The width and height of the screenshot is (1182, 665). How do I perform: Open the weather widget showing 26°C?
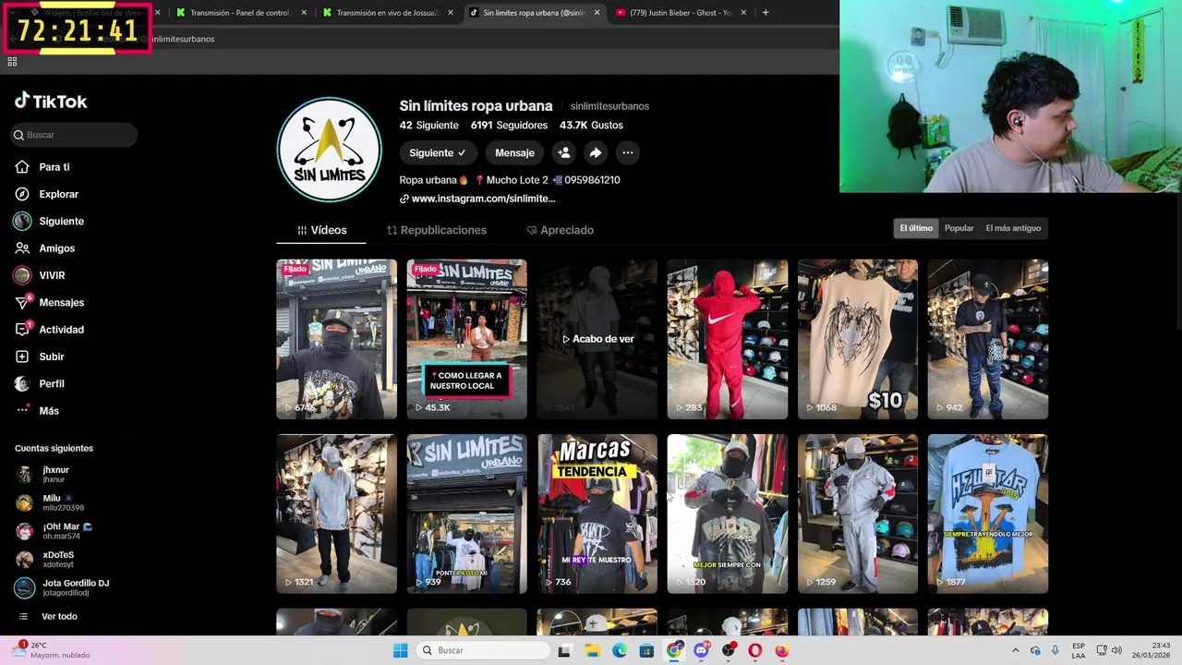[x=51, y=650]
